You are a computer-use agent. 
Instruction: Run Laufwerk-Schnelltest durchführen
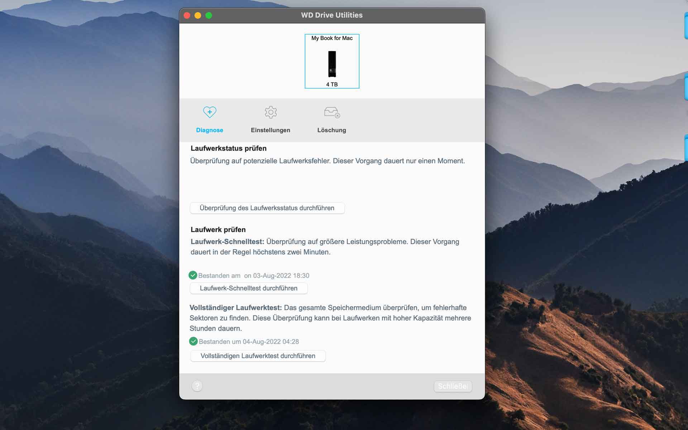pos(249,288)
